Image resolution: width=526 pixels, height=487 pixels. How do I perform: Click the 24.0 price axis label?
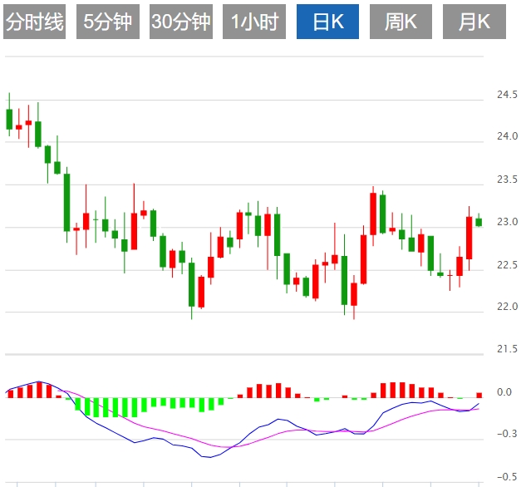[507, 136]
